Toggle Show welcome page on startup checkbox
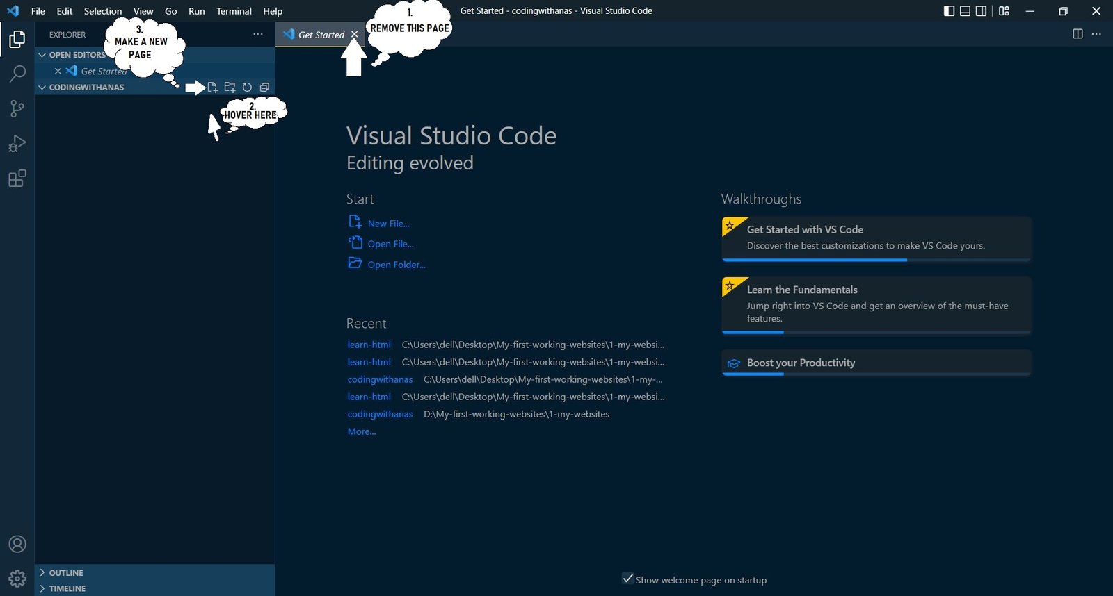The height and width of the screenshot is (596, 1113). click(627, 579)
